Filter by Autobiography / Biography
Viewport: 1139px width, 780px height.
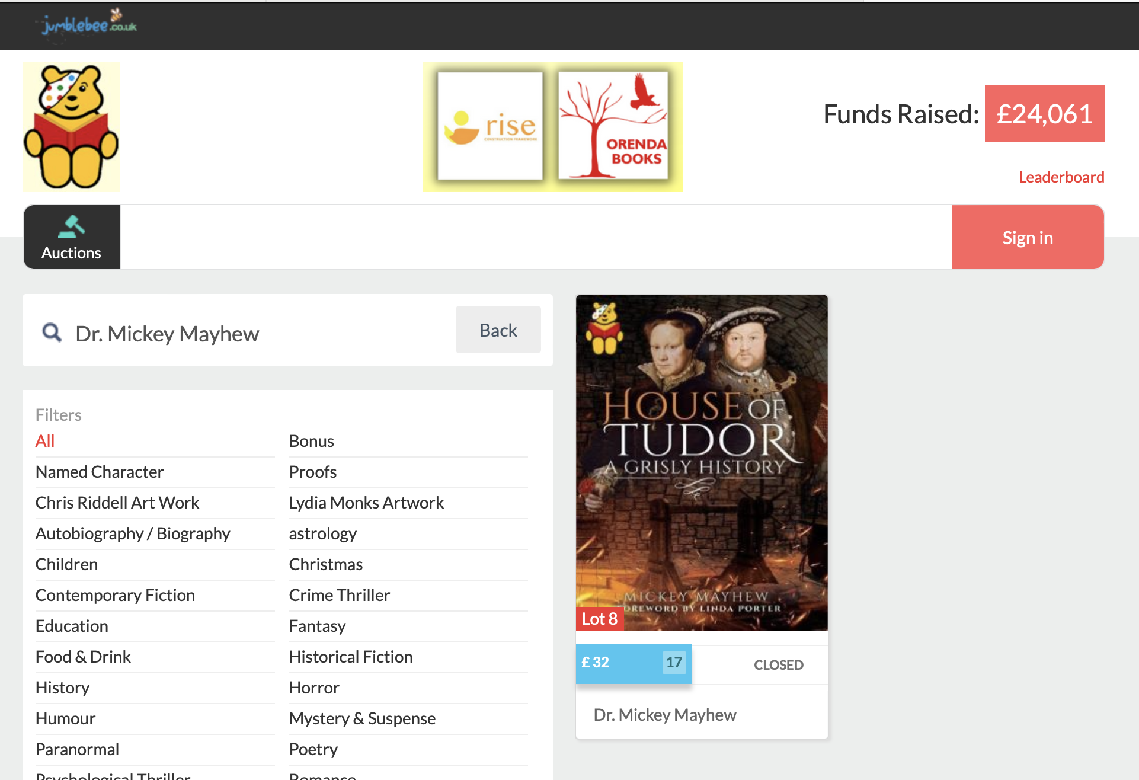(x=133, y=533)
